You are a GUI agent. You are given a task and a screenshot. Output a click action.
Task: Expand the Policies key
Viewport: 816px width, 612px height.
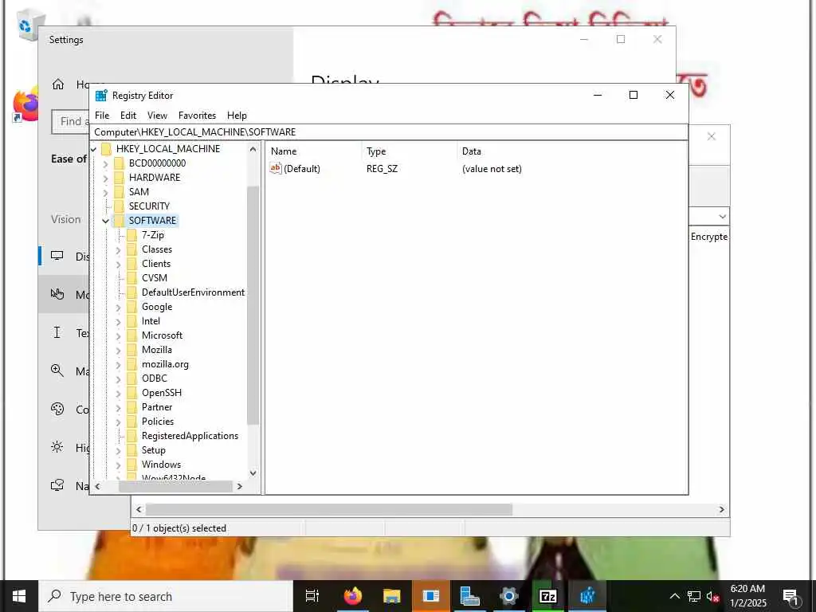pos(119,422)
